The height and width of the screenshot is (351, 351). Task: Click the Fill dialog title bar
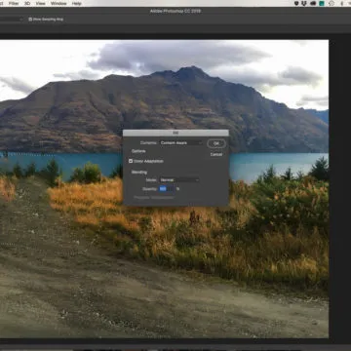point(175,133)
